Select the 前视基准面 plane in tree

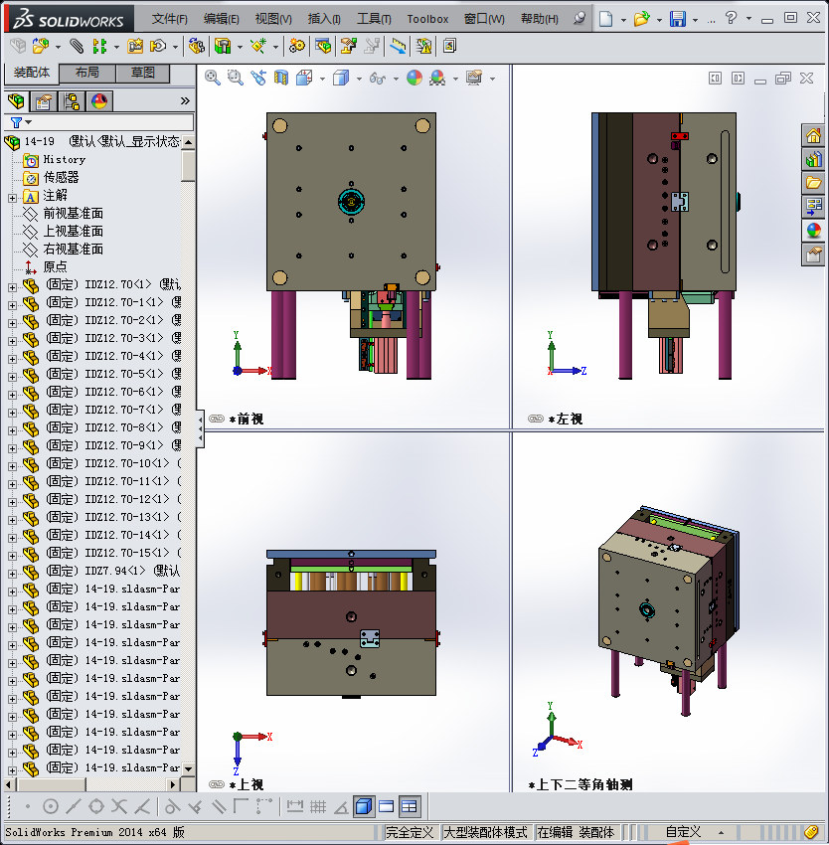point(73,214)
